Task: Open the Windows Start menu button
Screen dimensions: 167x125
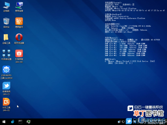Action: pos(4,122)
